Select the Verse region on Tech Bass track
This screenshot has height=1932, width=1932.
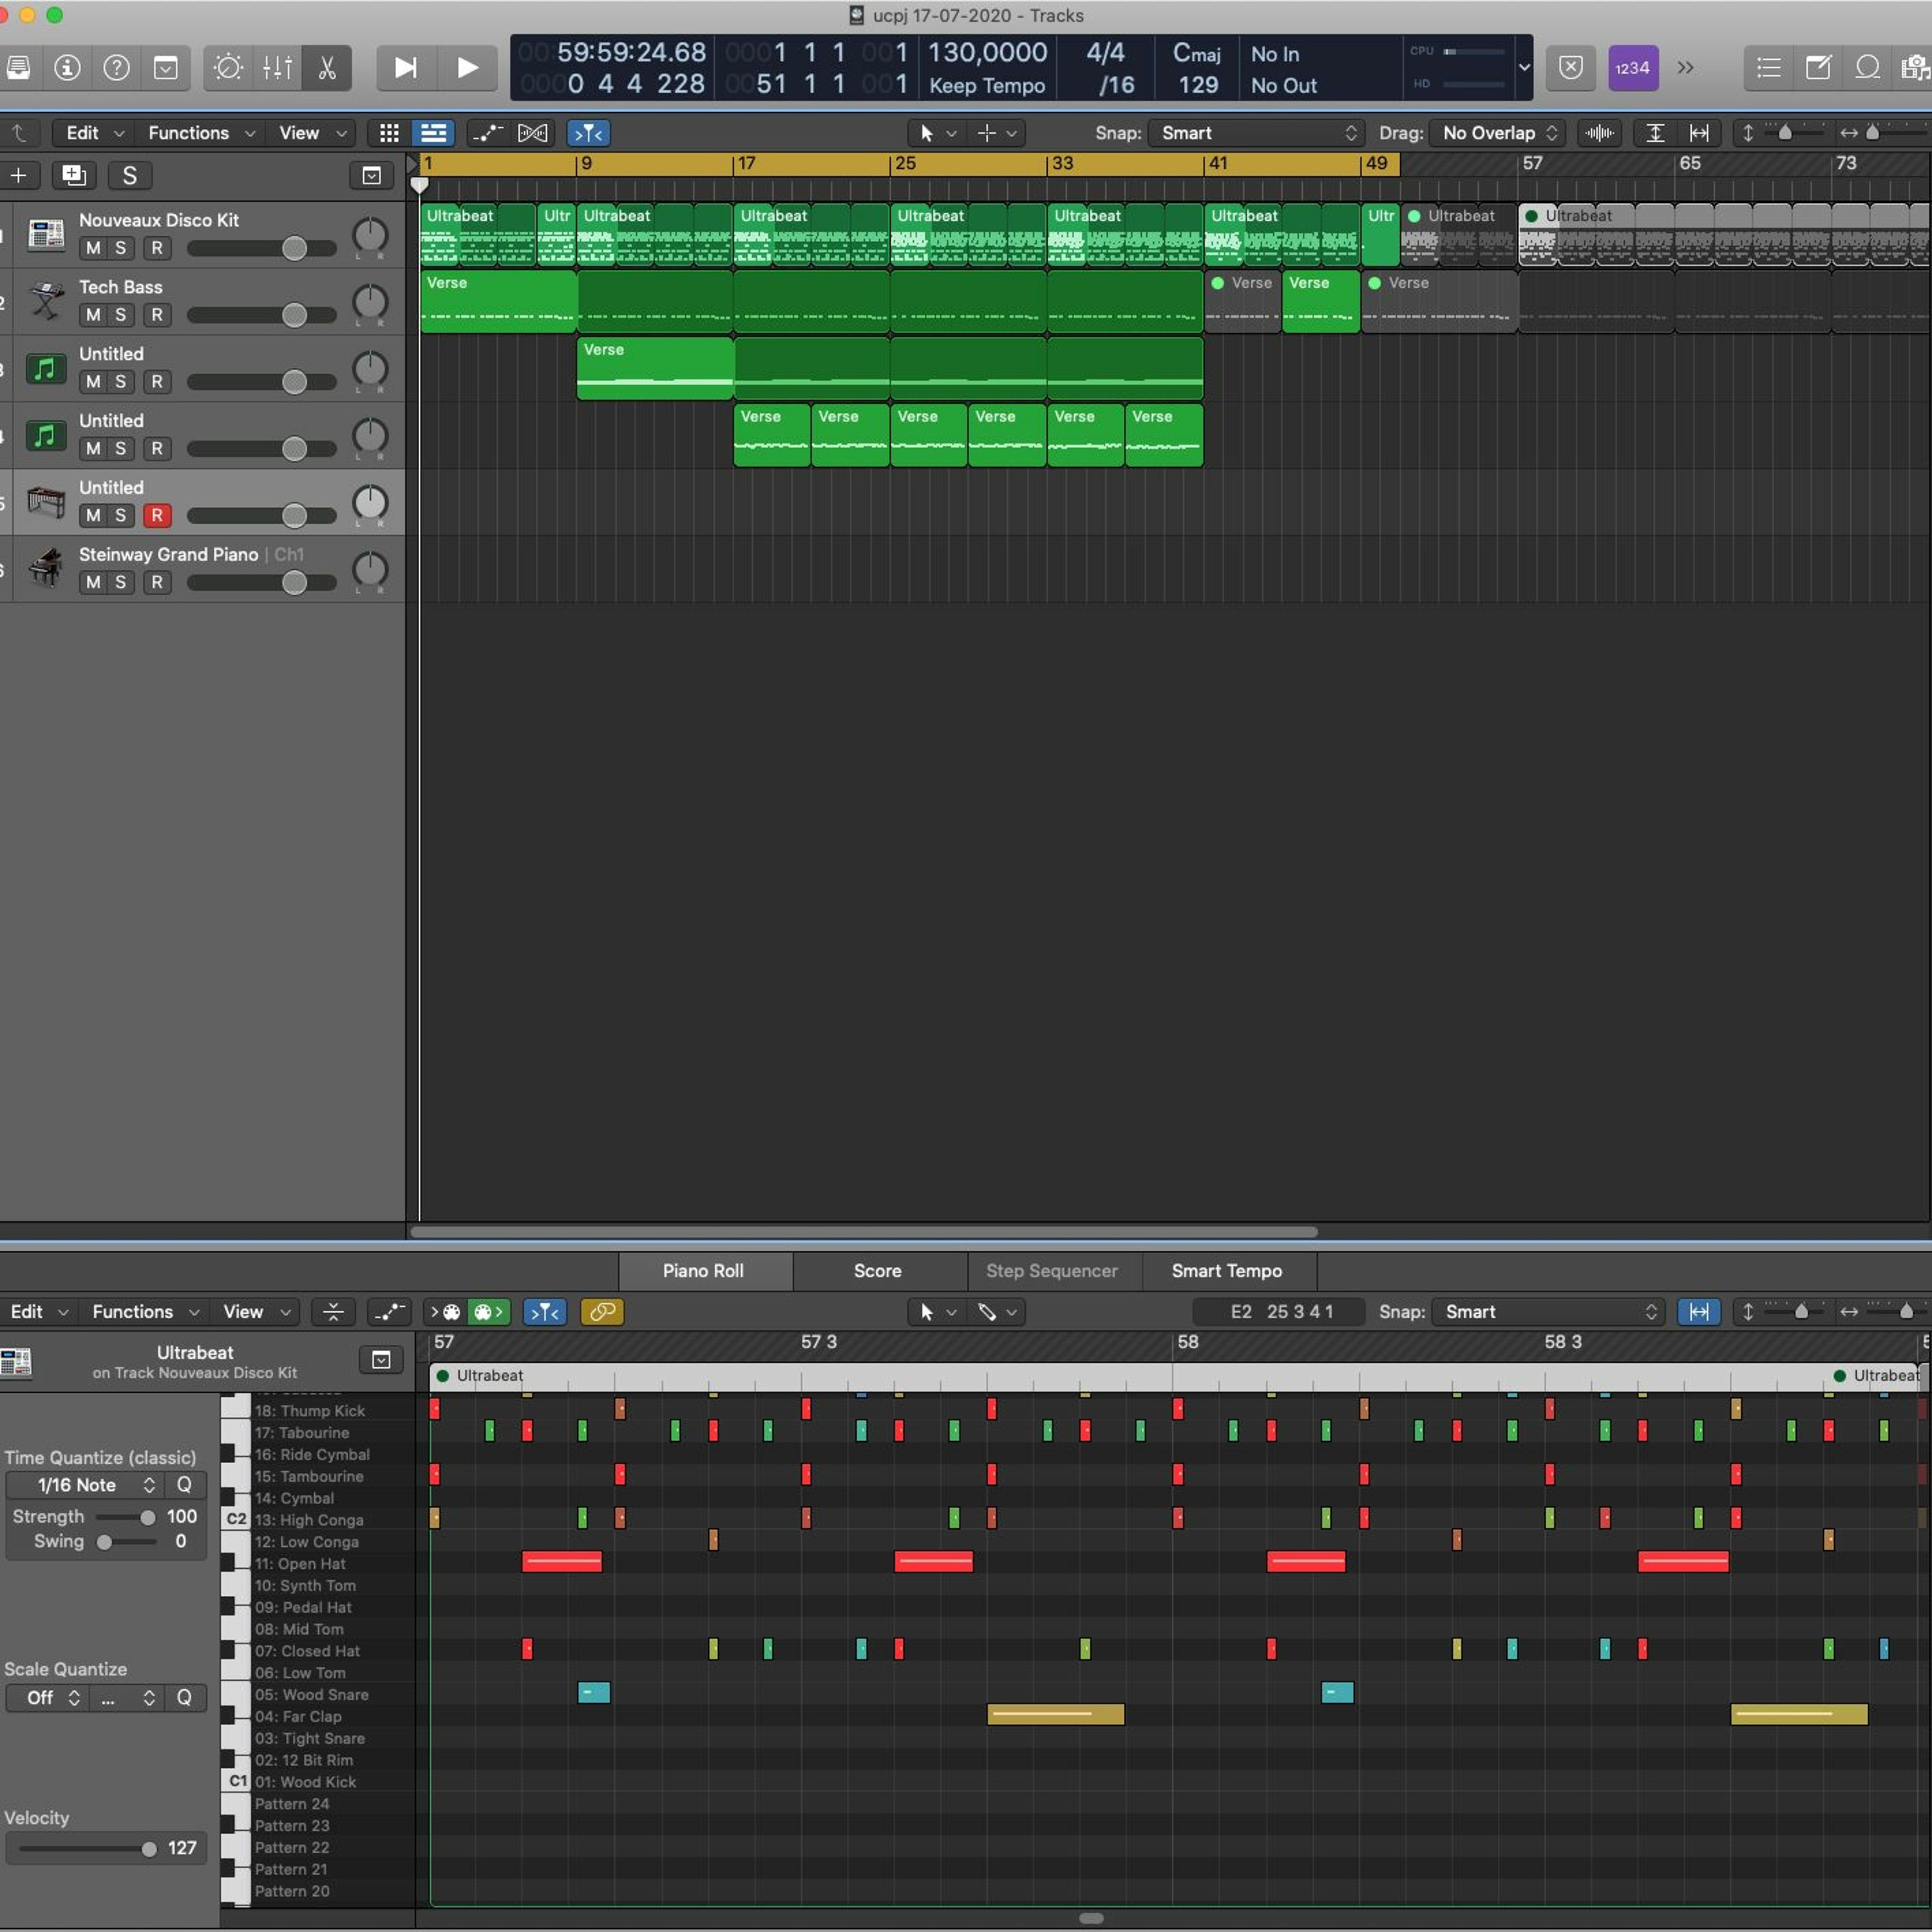[x=497, y=300]
